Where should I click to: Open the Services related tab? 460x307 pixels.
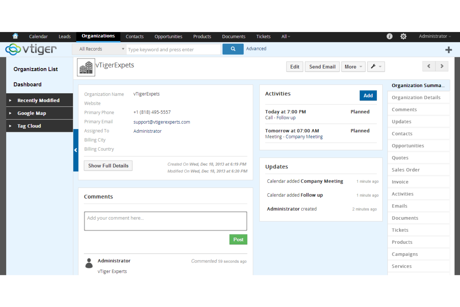(x=418, y=266)
